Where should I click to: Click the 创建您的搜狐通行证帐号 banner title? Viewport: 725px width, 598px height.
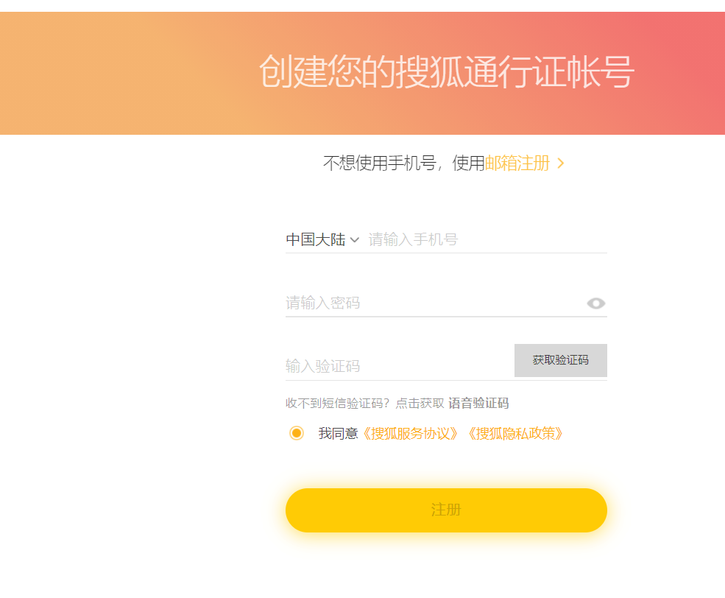click(448, 74)
